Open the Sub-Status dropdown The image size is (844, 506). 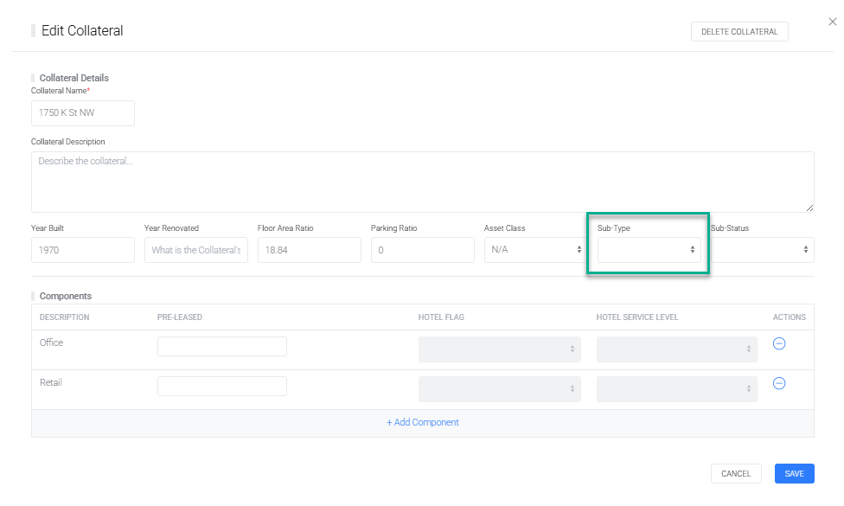[762, 250]
